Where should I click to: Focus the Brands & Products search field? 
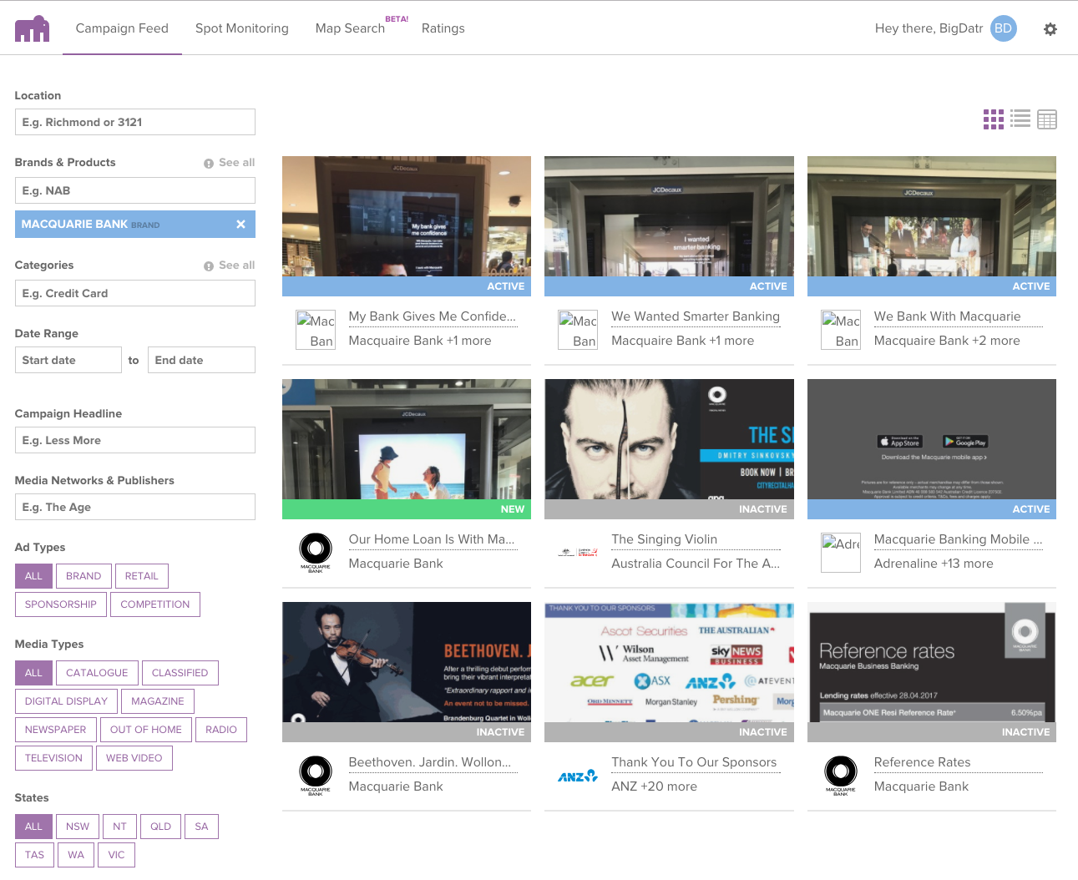(x=135, y=190)
